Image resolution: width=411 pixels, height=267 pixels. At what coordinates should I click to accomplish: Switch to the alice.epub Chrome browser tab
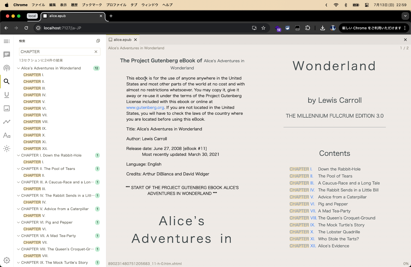[x=73, y=16]
